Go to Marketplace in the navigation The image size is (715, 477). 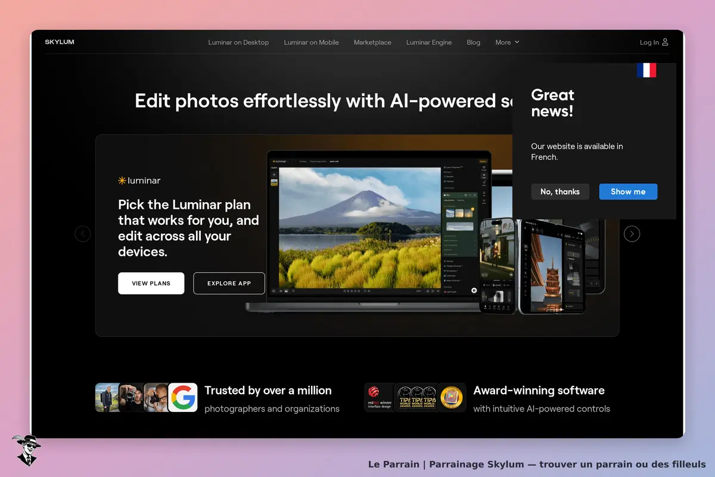pos(372,42)
